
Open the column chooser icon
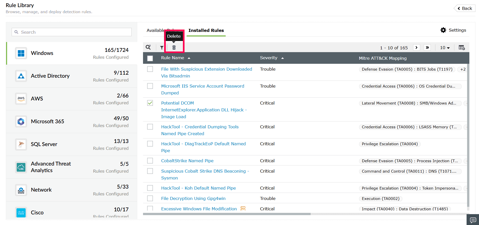tap(462, 48)
